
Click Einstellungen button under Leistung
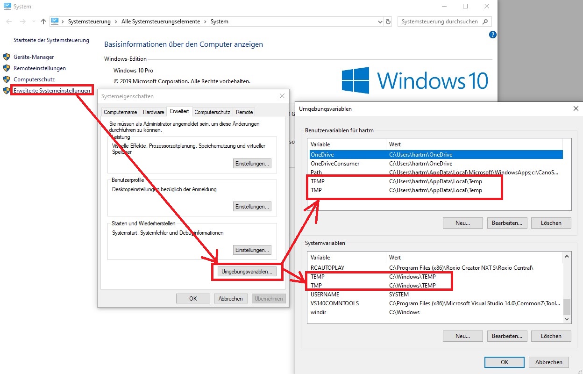click(252, 164)
